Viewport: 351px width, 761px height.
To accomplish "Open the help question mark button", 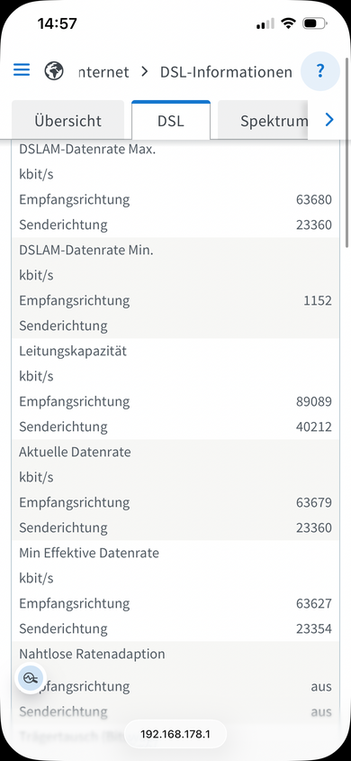I will tap(320, 71).
